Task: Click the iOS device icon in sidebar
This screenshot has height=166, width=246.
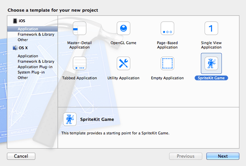Action: pos(15,21)
